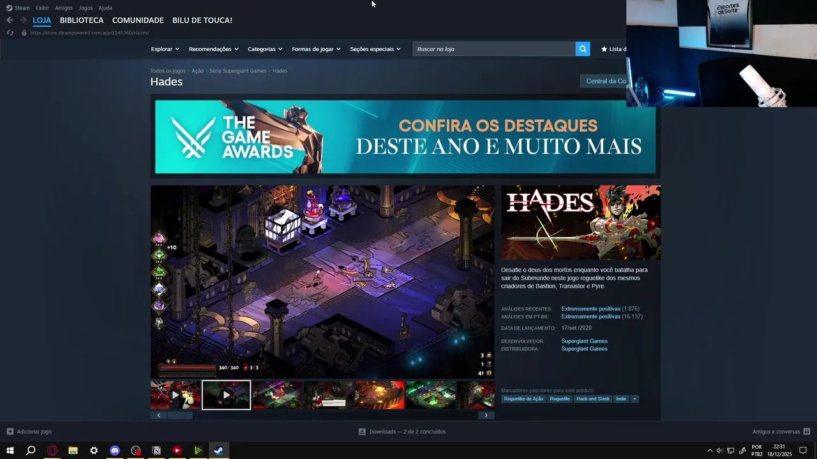Screen dimensions: 817x459
Task: Open The Game Awards banner
Action: [x=405, y=136]
